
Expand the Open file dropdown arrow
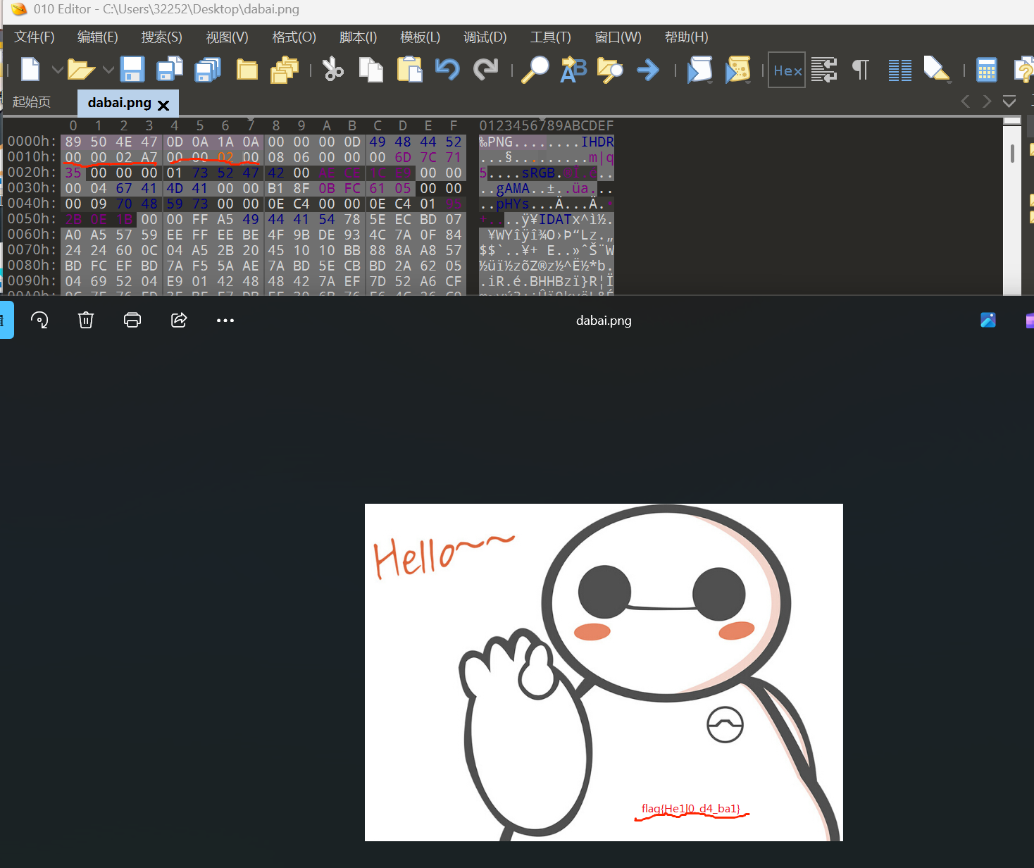[x=108, y=70]
